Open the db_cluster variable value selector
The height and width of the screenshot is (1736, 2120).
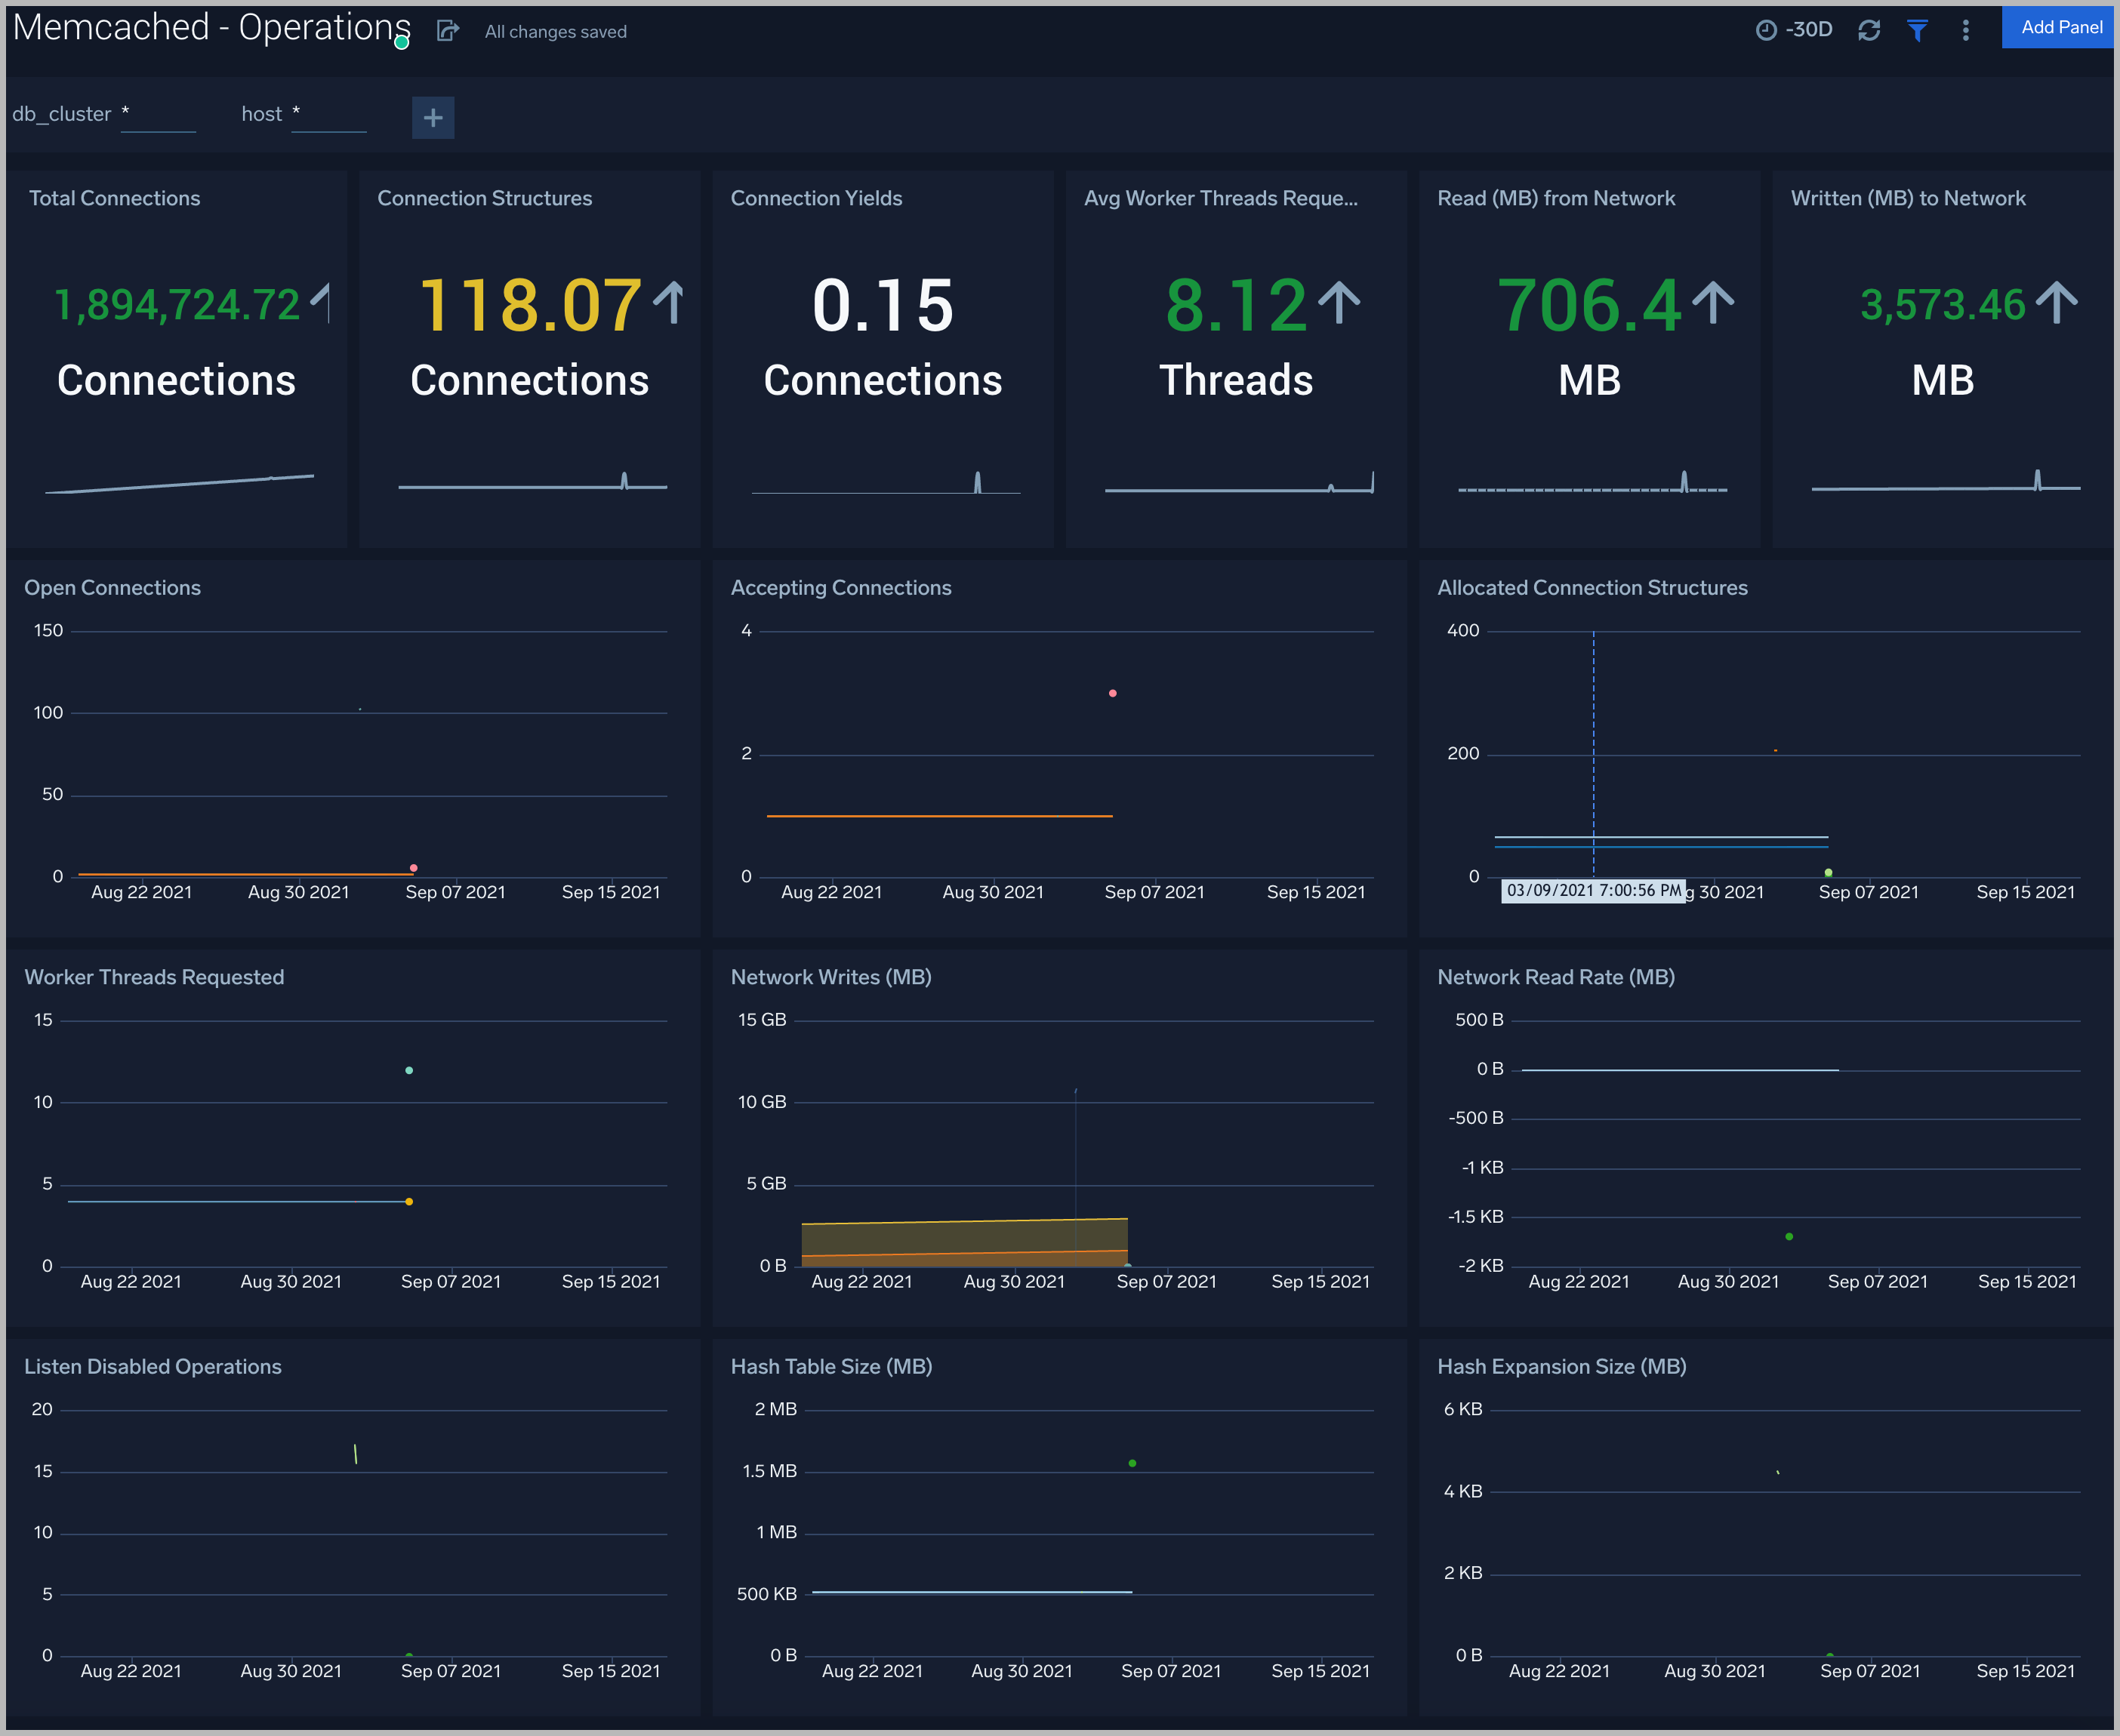[x=159, y=116]
